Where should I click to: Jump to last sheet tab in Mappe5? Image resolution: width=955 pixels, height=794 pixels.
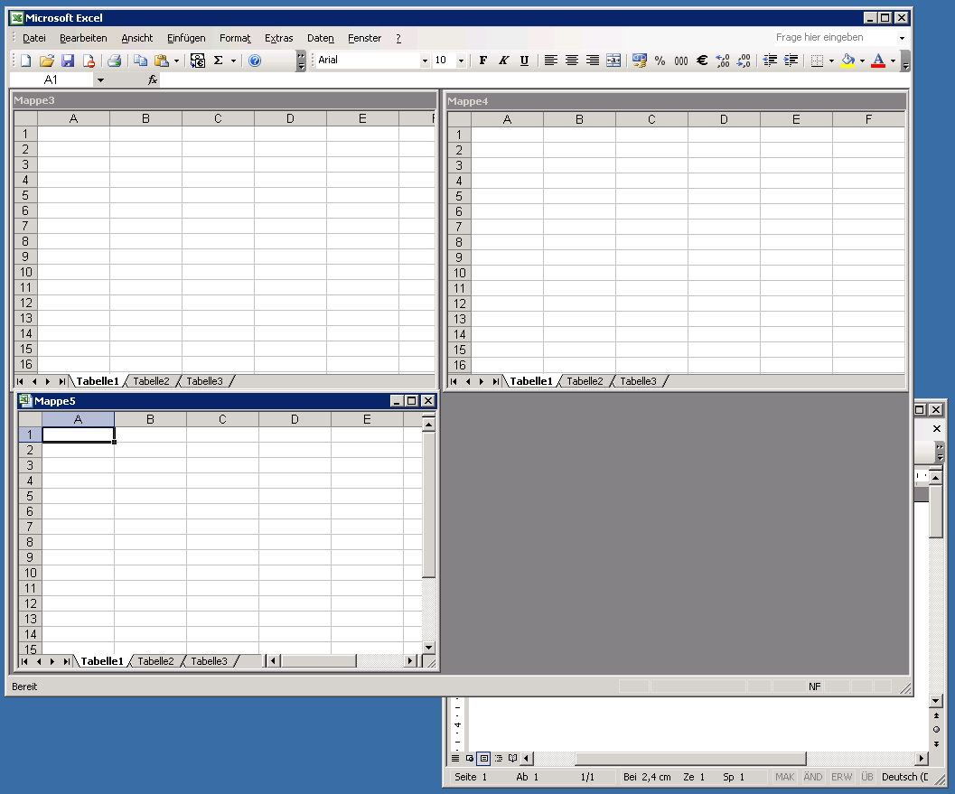[67, 660]
